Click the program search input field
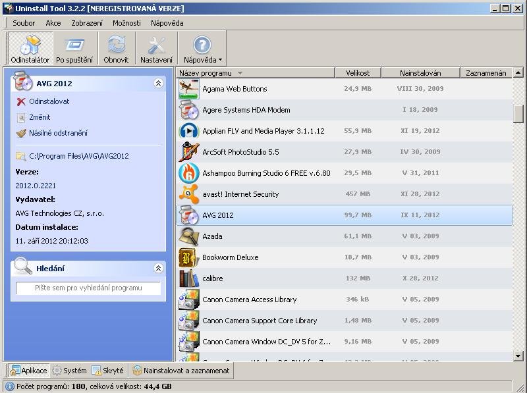The image size is (527, 393). pyautogui.click(x=88, y=288)
